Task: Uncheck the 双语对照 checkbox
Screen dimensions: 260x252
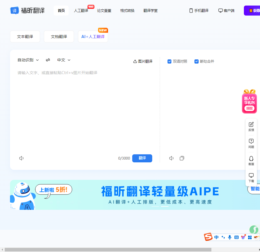Action: [x=169, y=61]
